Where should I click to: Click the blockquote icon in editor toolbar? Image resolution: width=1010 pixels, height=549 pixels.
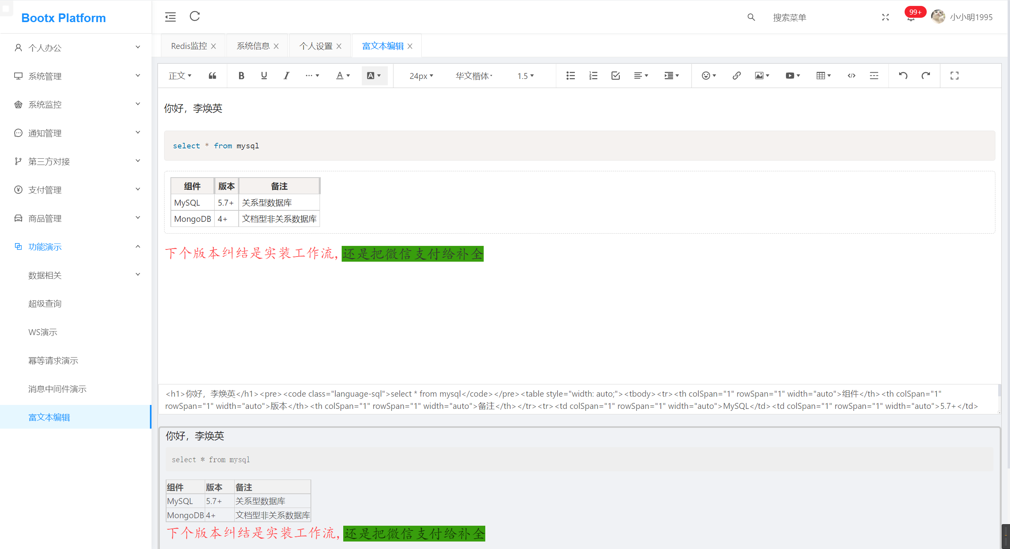tap(212, 76)
